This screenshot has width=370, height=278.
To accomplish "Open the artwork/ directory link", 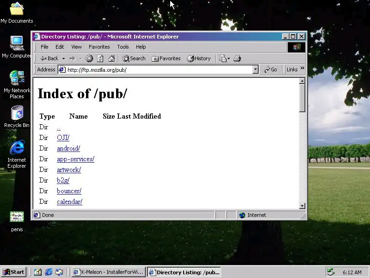I will click(x=69, y=170).
